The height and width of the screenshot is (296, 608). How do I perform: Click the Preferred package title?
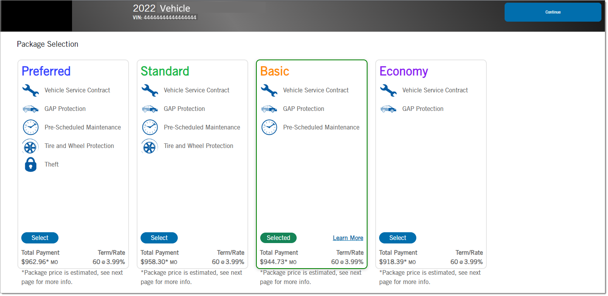46,71
